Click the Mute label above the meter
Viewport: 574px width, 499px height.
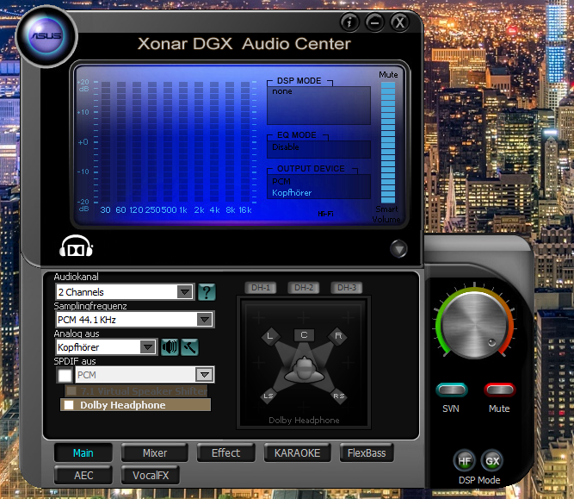coord(388,75)
